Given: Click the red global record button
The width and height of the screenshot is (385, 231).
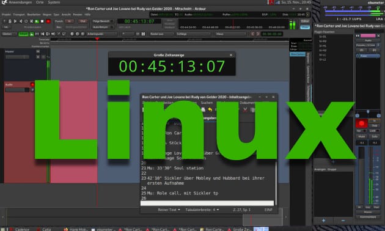Looking at the screenshot, I should pos(48,21).
